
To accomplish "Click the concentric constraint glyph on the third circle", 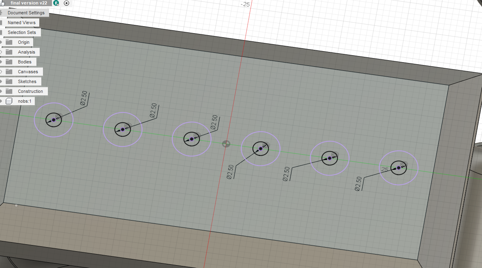I will point(197,136).
